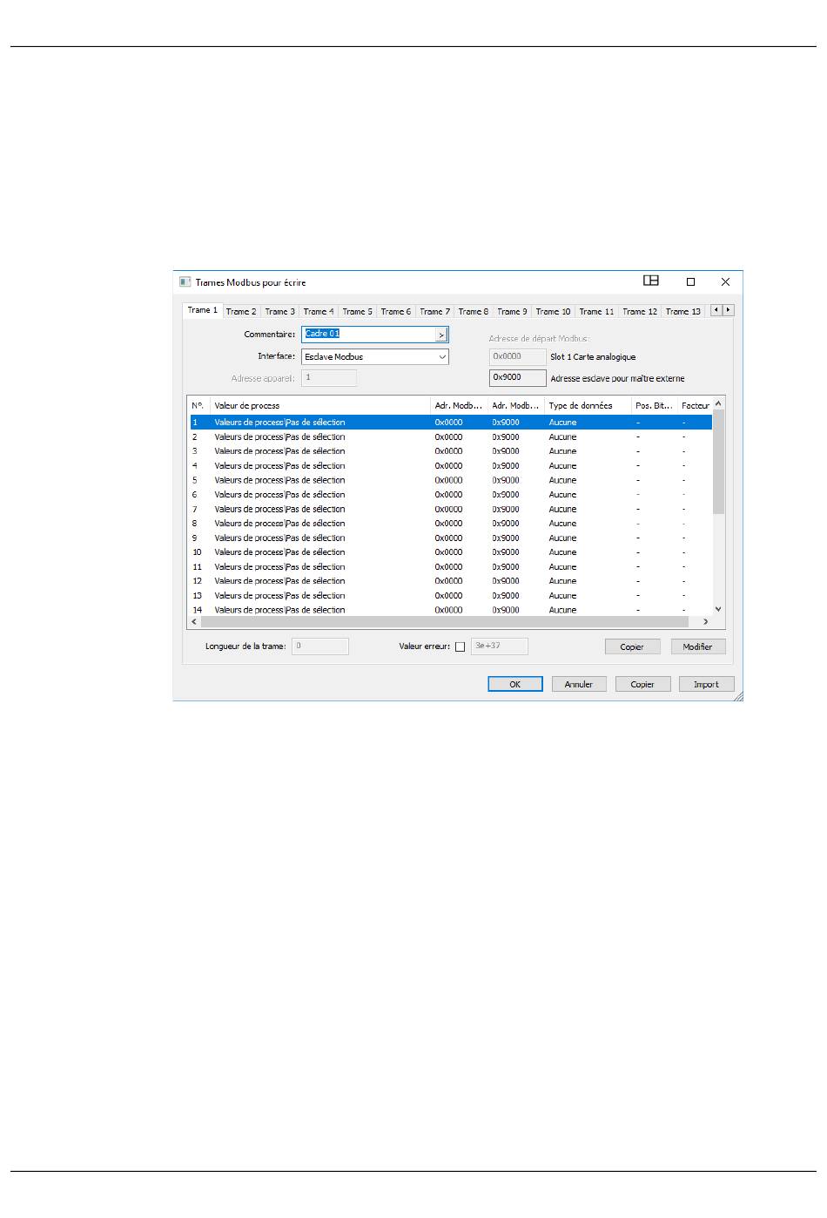The image size is (827, 1218).
Task: Maximize the Trames Modbus window
Action: [x=690, y=281]
